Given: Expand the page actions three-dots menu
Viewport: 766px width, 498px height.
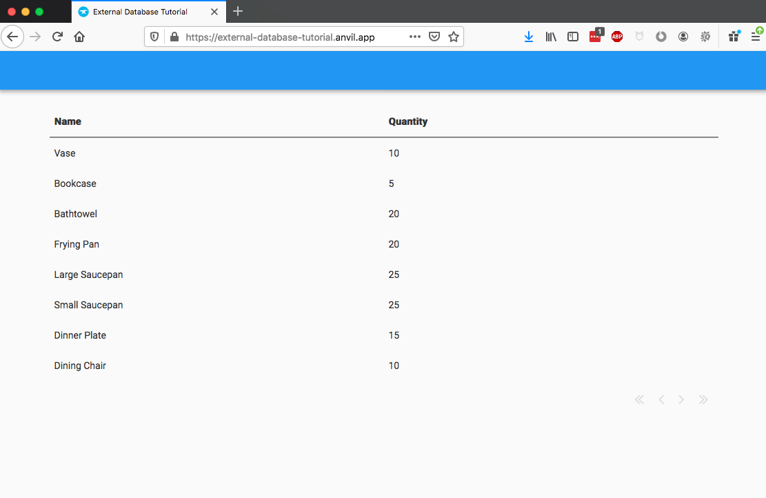Looking at the screenshot, I should point(414,37).
